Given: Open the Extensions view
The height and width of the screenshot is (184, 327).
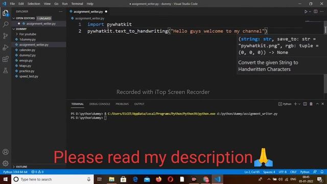Looking at the screenshot, I should [6, 59].
